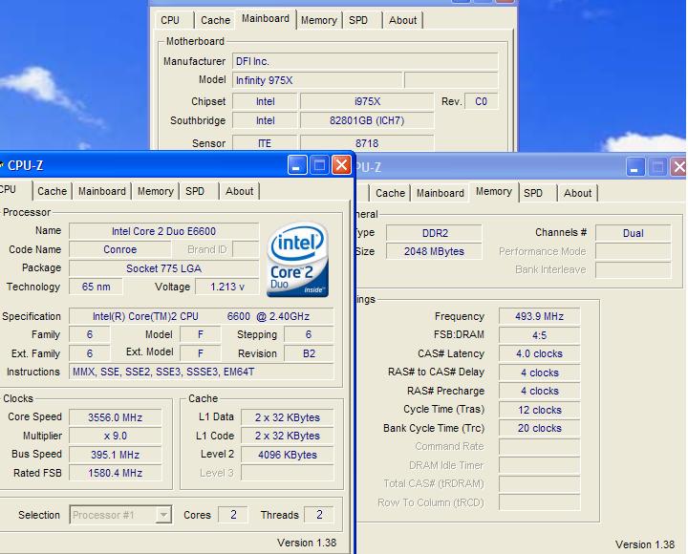688x554 pixels.
Task: Click the chipset Rev. value C0
Action: [x=481, y=101]
